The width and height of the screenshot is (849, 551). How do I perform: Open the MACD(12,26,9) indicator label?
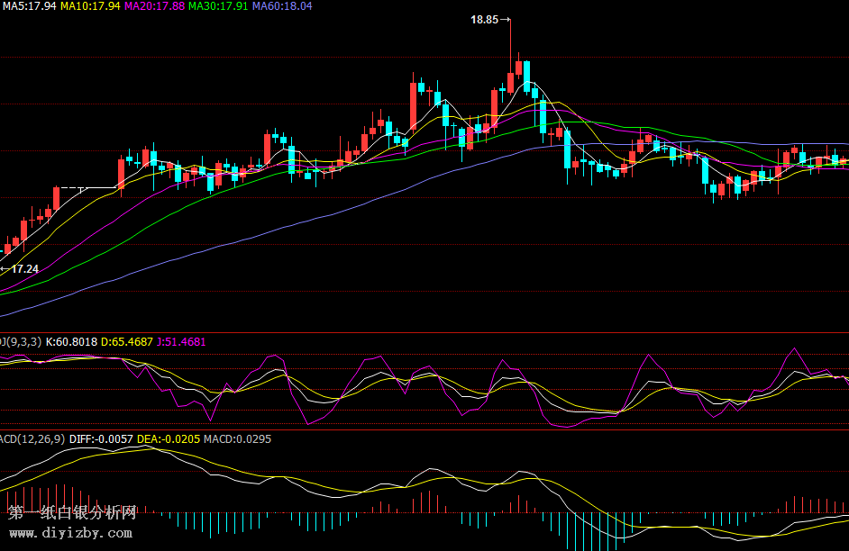coord(32,438)
